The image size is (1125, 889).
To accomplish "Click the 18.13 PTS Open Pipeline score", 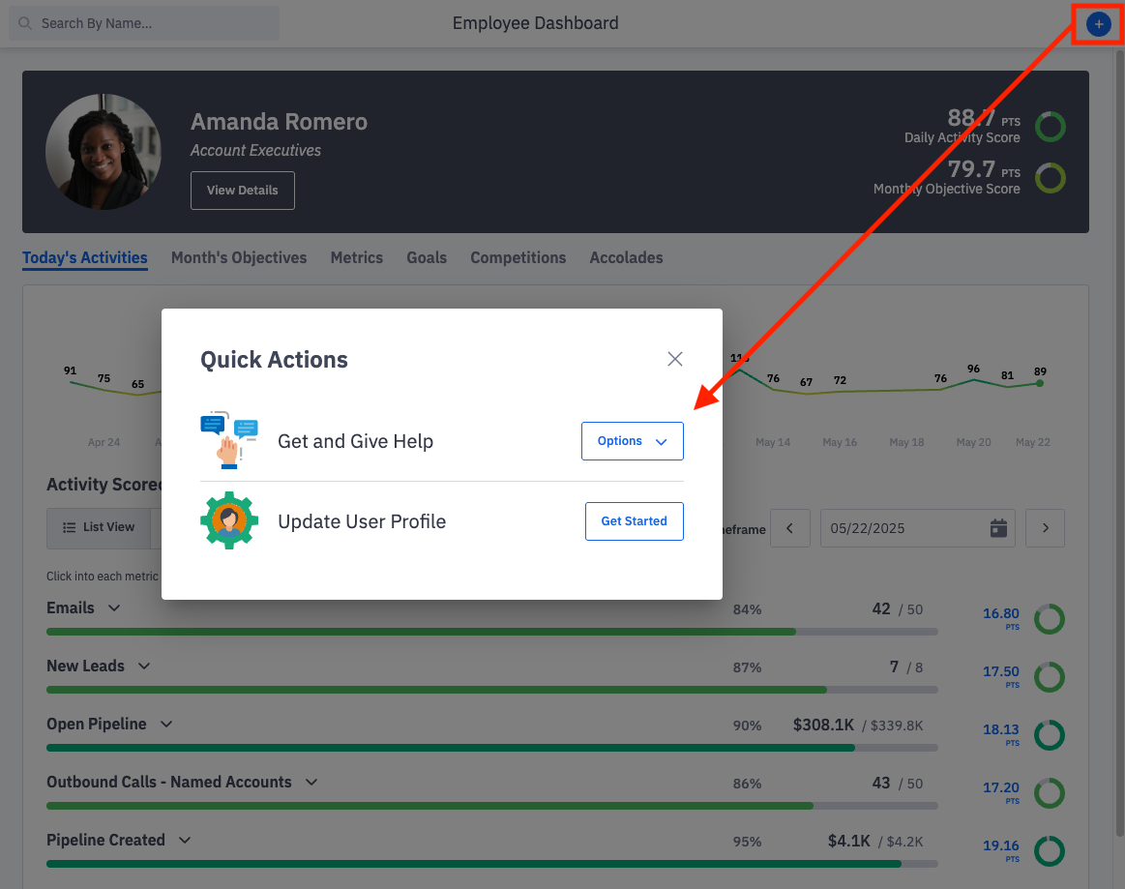I will pyautogui.click(x=1001, y=734).
